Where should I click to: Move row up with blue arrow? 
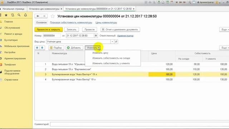tap(37, 48)
